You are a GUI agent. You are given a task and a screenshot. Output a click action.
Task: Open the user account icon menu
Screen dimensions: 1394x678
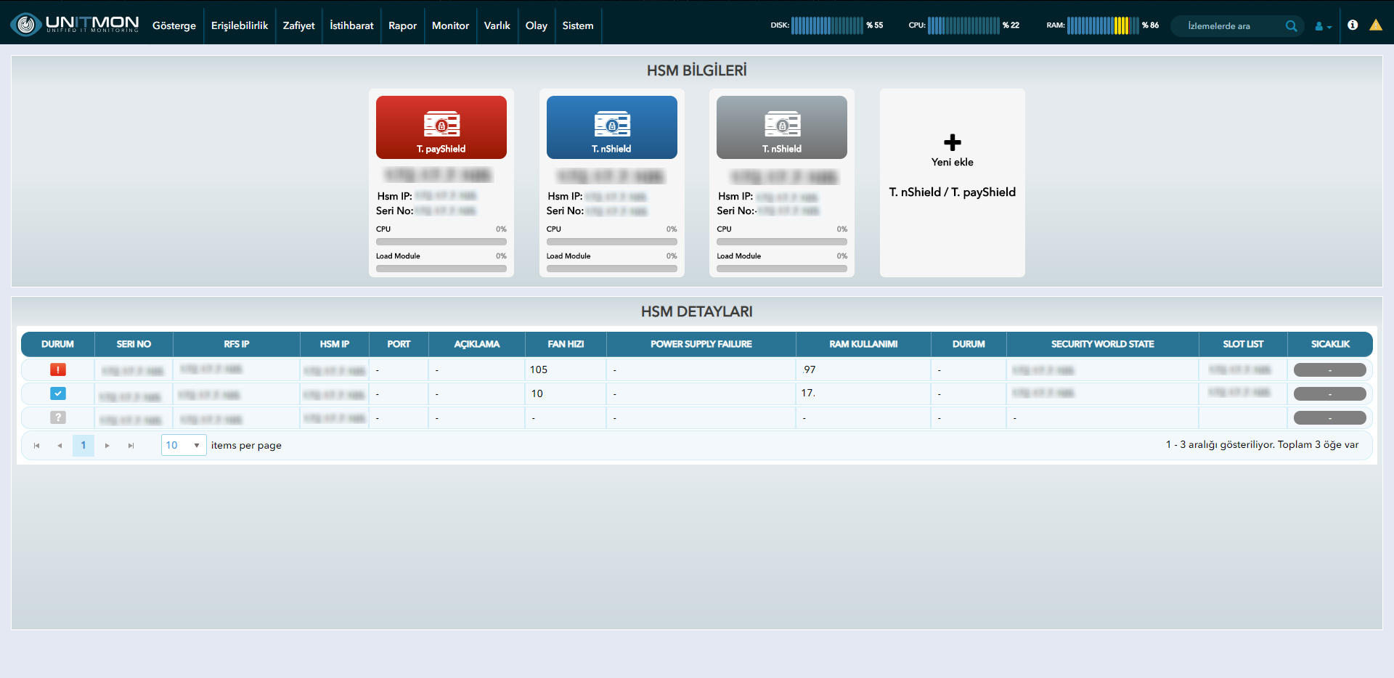[x=1323, y=26]
